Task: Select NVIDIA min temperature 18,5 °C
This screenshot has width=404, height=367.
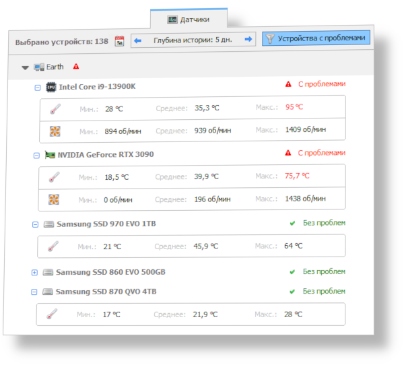Action: [x=116, y=177]
